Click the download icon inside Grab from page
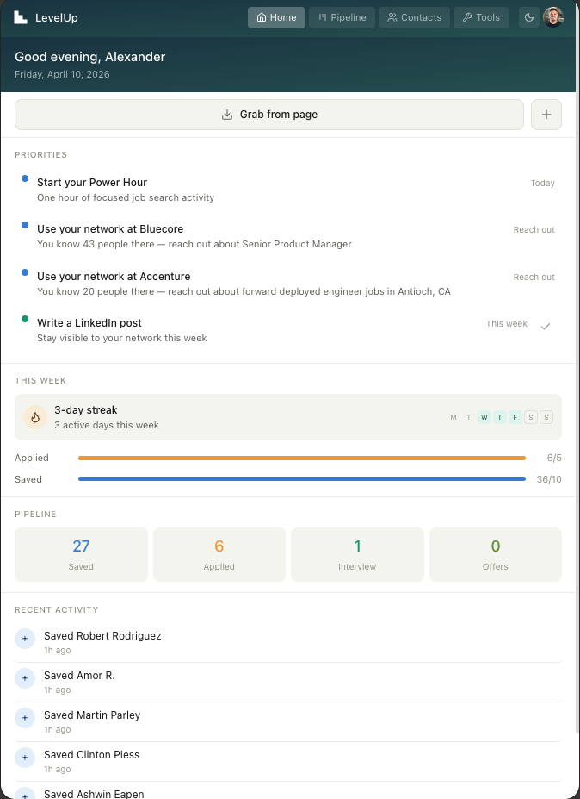 click(x=227, y=114)
